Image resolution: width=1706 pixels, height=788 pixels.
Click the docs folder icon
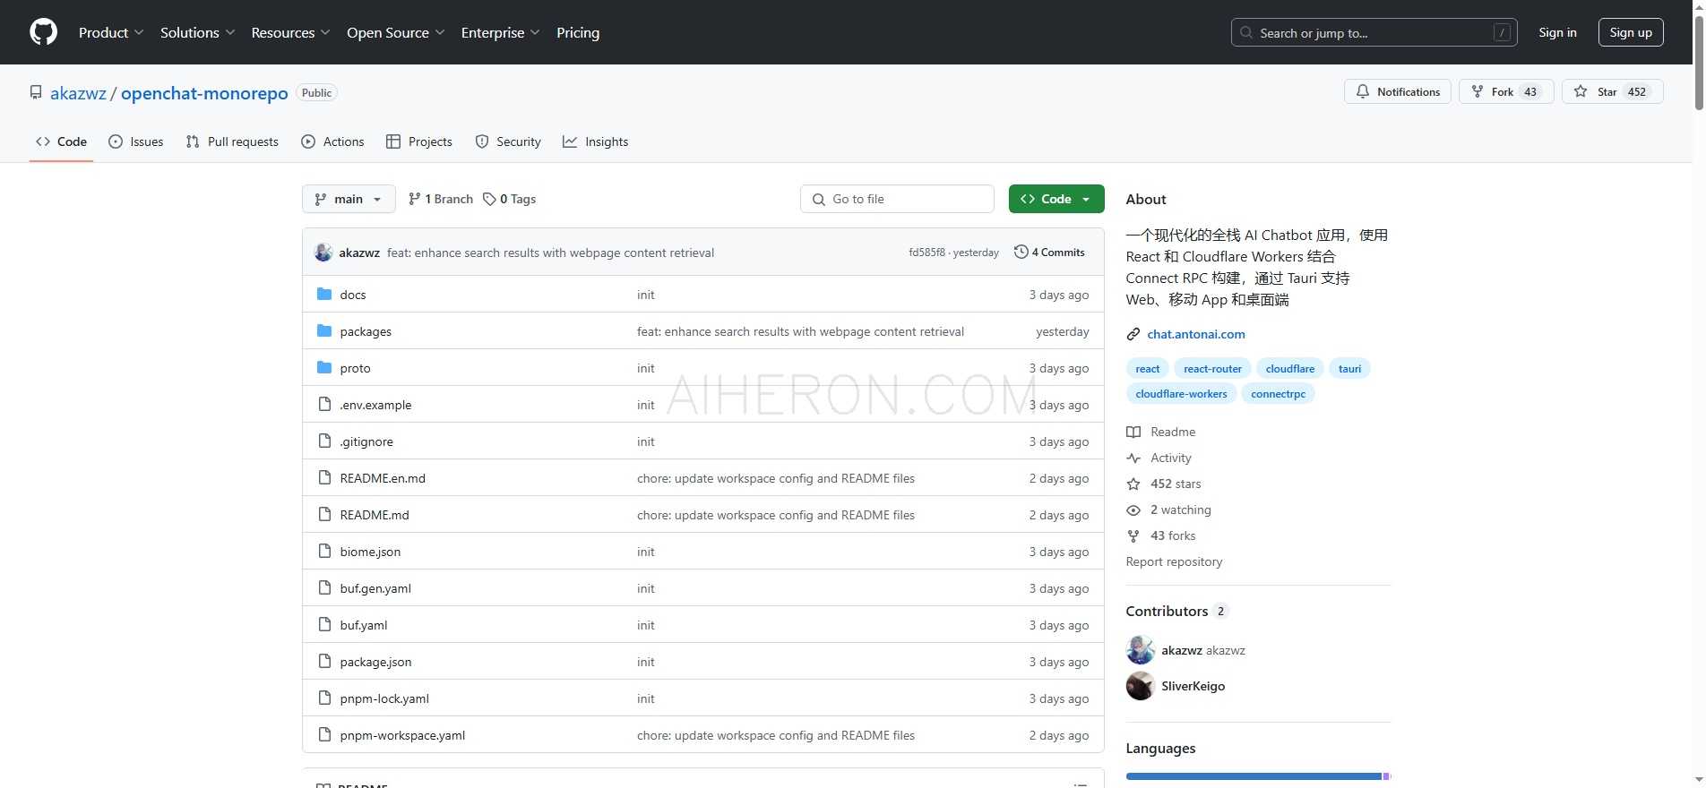[x=324, y=294]
